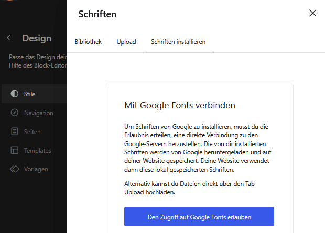Click the Design sidebar heading
The width and height of the screenshot is (325, 233).
point(37,38)
